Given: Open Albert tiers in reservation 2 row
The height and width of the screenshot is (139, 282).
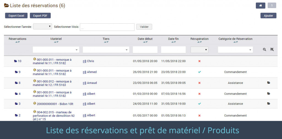Looking at the screenshot, I should (89, 115).
